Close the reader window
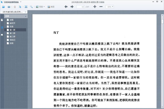The height and width of the screenshot is (109, 164). click(162, 2)
